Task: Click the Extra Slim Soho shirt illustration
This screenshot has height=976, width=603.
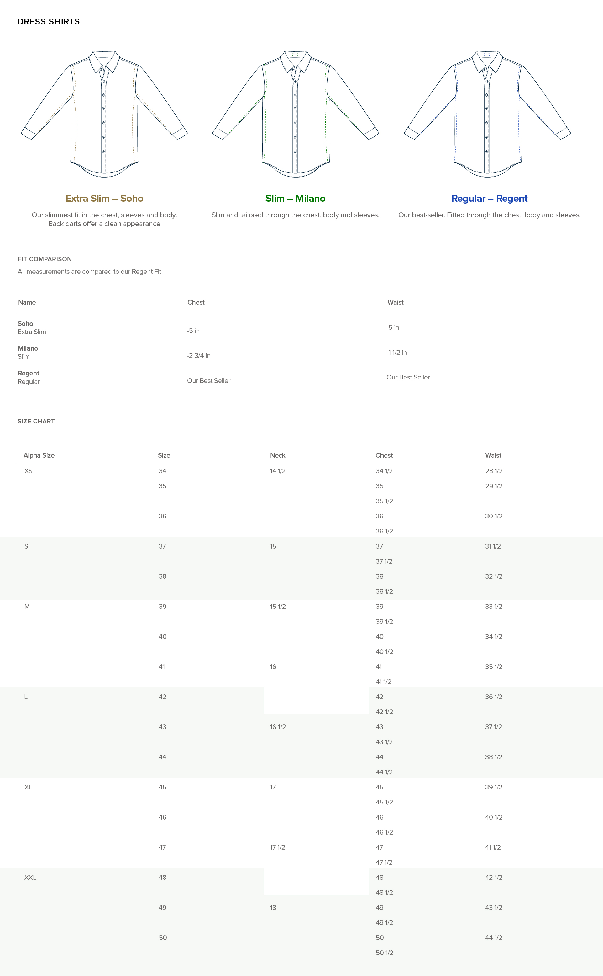Action: coord(104,114)
